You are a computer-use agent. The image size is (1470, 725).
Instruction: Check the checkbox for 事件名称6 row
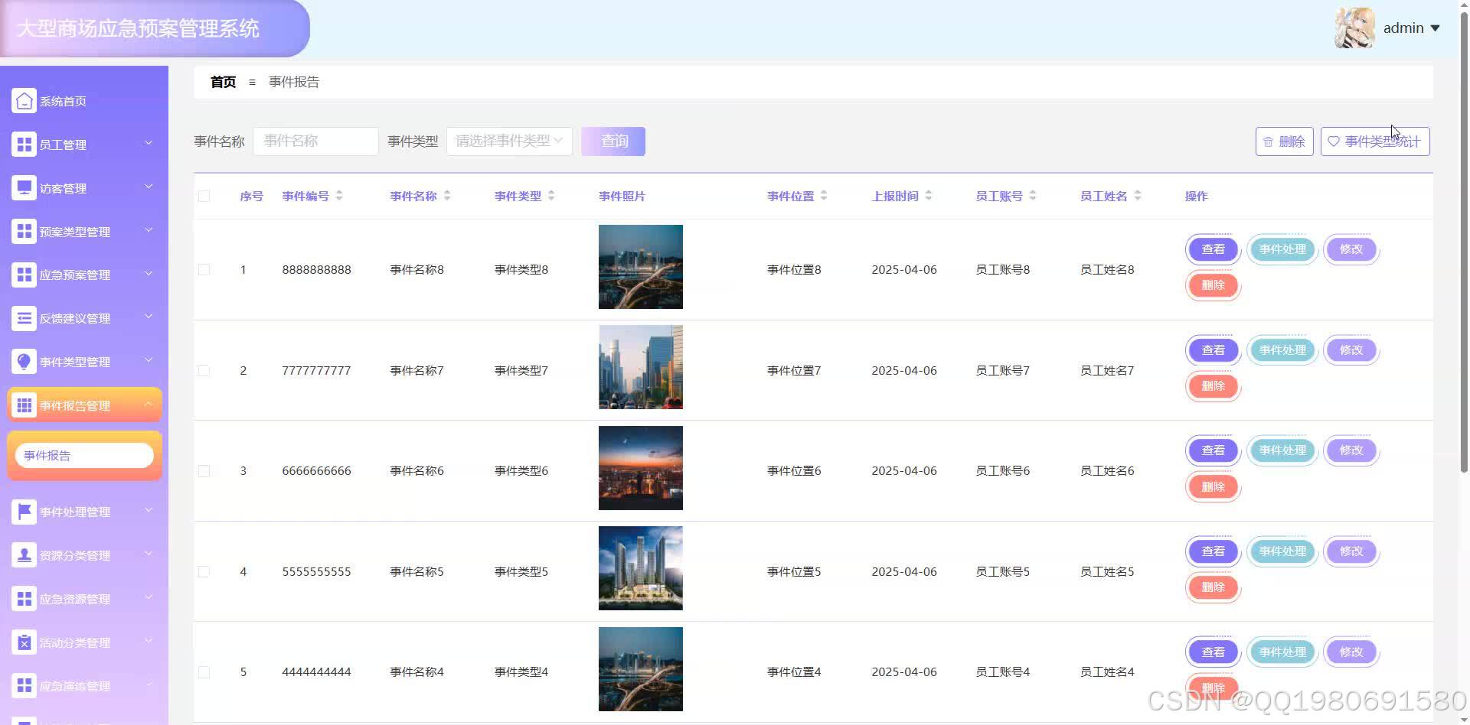204,470
